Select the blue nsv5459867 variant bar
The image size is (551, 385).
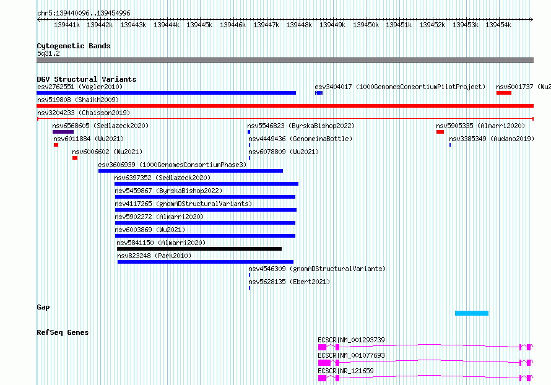[205, 197]
